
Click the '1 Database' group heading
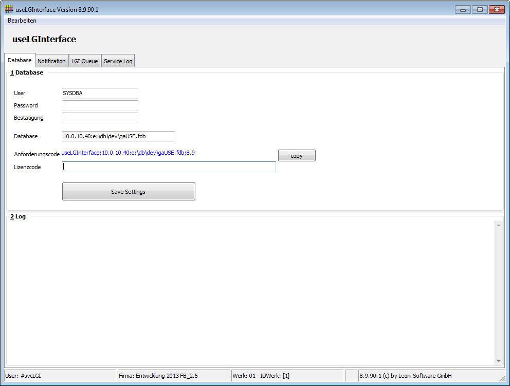[27, 72]
